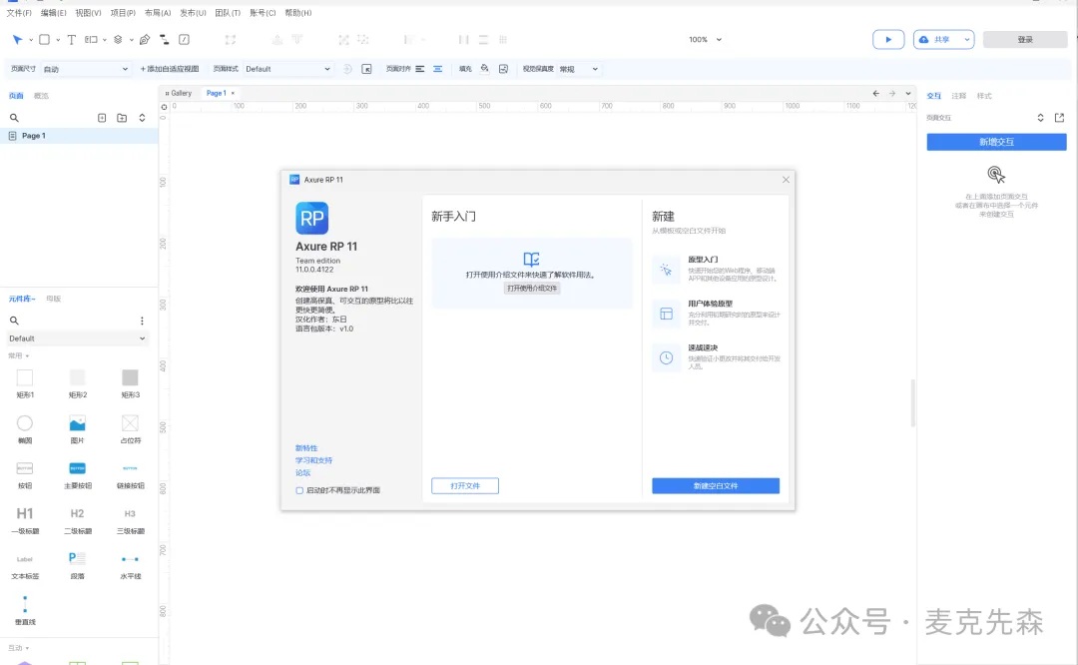Click the page fill image icon
1078x665 pixels.
(x=503, y=69)
